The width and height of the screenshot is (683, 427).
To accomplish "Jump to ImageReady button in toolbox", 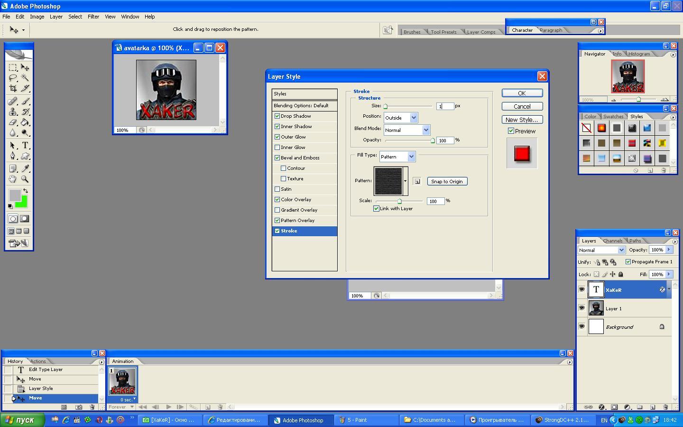I will coord(18,243).
